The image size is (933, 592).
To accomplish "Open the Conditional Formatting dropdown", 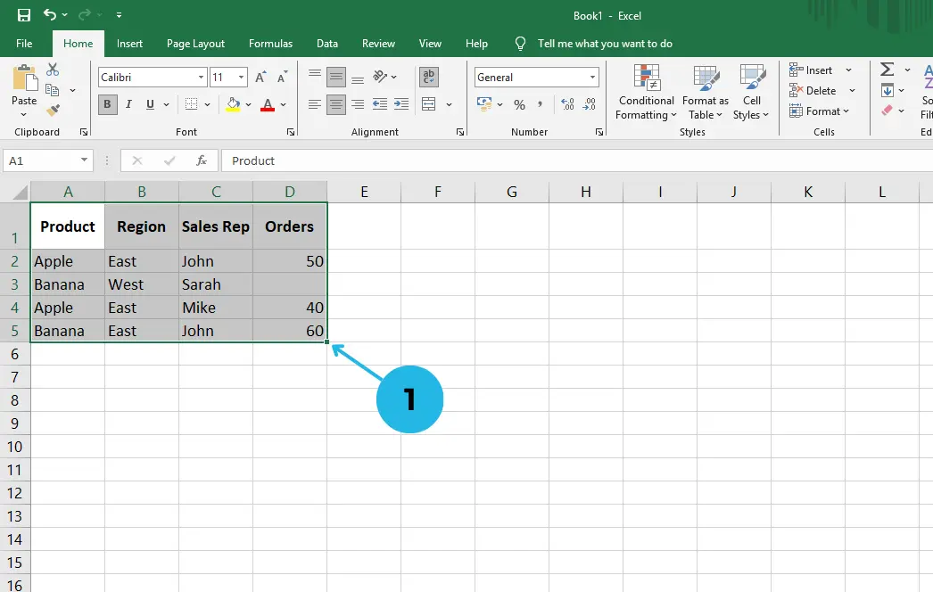I will (x=646, y=93).
